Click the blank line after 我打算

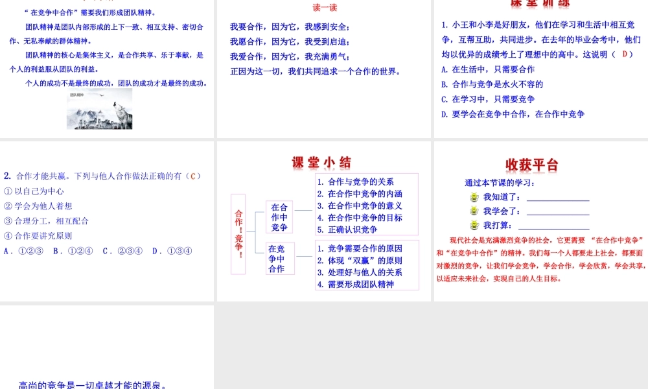click(554, 228)
